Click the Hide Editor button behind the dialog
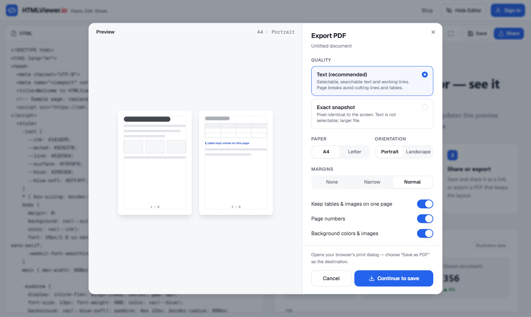 click(464, 10)
